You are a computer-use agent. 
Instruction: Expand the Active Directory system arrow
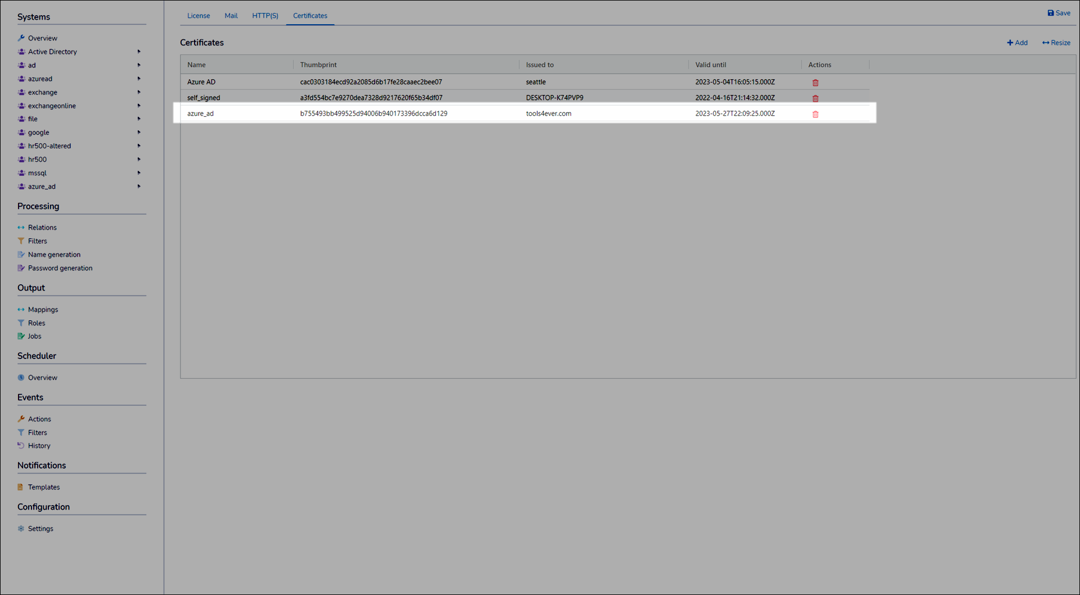(x=139, y=52)
